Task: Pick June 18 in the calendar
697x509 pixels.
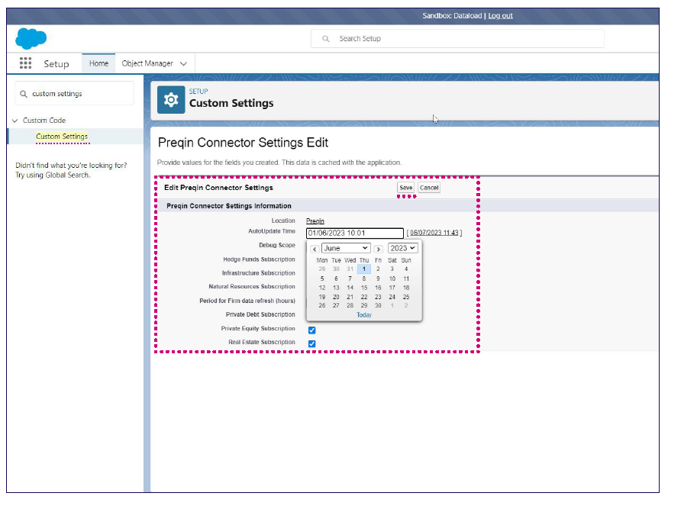Action: pyautogui.click(x=406, y=288)
